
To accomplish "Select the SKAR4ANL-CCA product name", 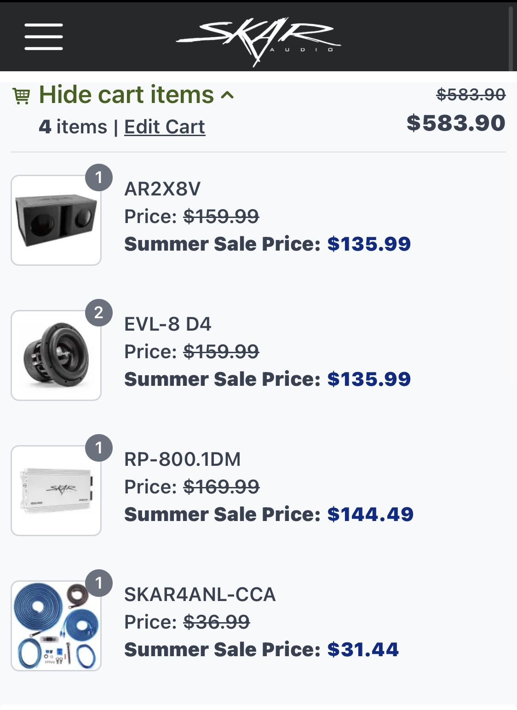I will pyautogui.click(x=200, y=595).
